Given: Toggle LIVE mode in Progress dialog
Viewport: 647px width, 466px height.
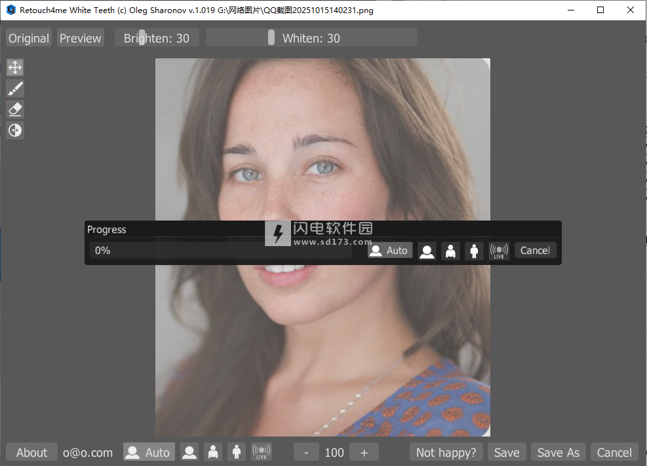Looking at the screenshot, I should (499, 251).
